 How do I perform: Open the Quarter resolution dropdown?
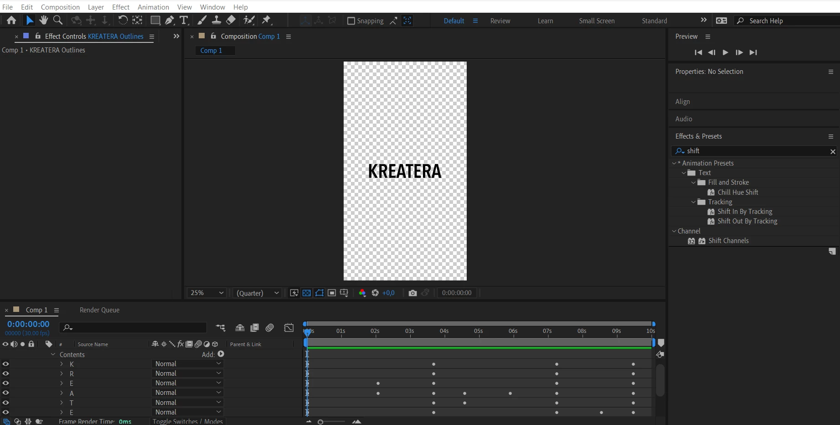pos(258,293)
